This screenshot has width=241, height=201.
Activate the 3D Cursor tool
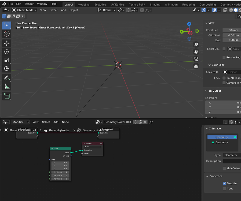pos(7,34)
